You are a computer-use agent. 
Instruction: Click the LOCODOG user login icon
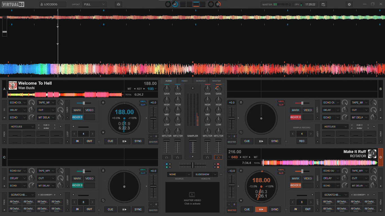[x=41, y=4]
